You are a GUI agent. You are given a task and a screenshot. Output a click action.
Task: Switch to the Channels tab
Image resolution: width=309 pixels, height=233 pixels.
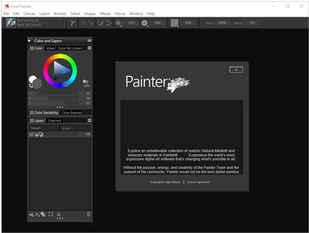[54, 121]
